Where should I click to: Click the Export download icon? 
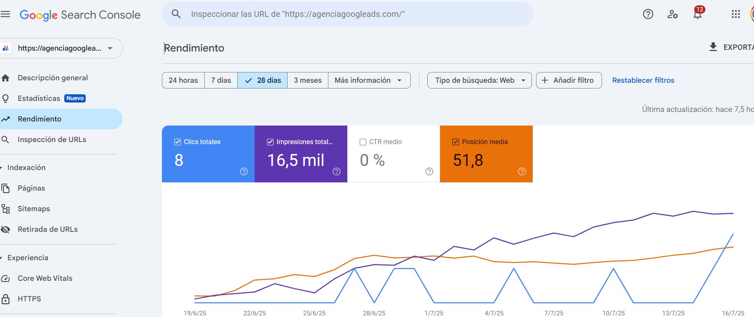(713, 47)
